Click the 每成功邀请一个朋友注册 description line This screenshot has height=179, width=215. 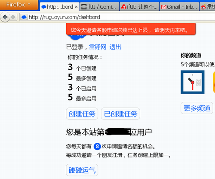coord(118,155)
